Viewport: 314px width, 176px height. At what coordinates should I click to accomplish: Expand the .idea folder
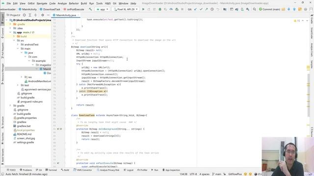pos(10,28)
